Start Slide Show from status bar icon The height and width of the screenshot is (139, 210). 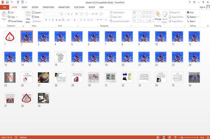[175, 137]
